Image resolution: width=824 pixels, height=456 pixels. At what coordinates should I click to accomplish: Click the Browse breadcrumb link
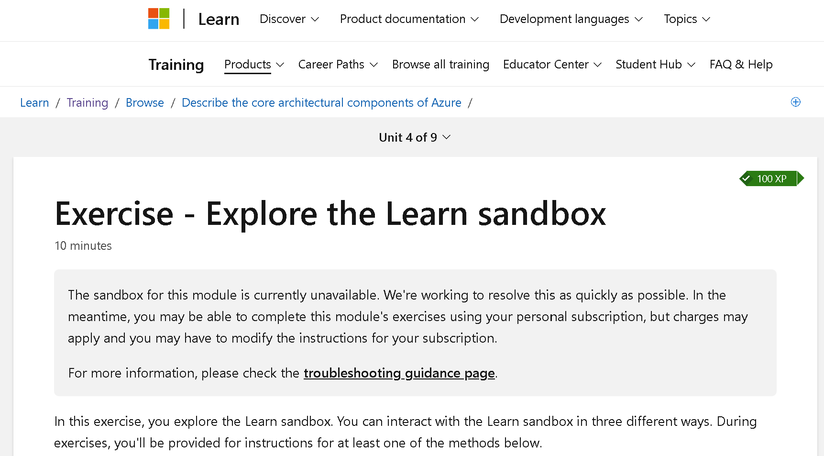[x=145, y=103]
